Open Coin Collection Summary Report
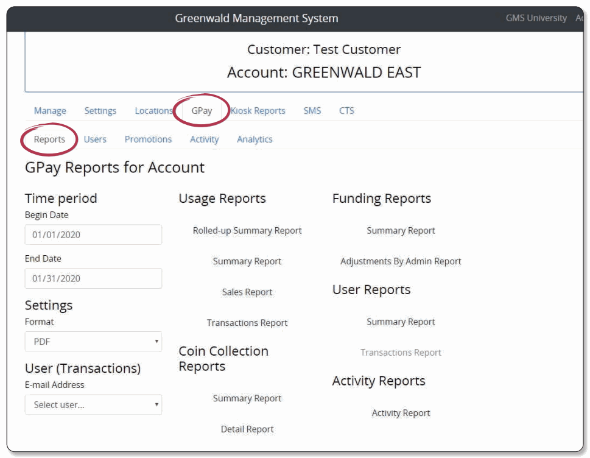Viewport: 590px width, 458px height. click(x=247, y=398)
